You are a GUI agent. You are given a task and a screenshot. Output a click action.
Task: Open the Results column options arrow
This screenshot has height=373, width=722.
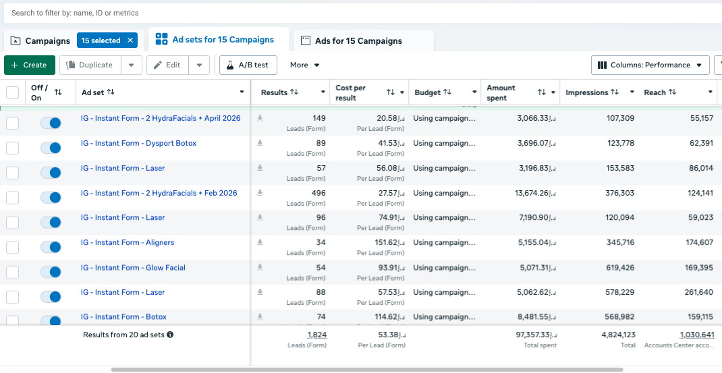coord(323,92)
